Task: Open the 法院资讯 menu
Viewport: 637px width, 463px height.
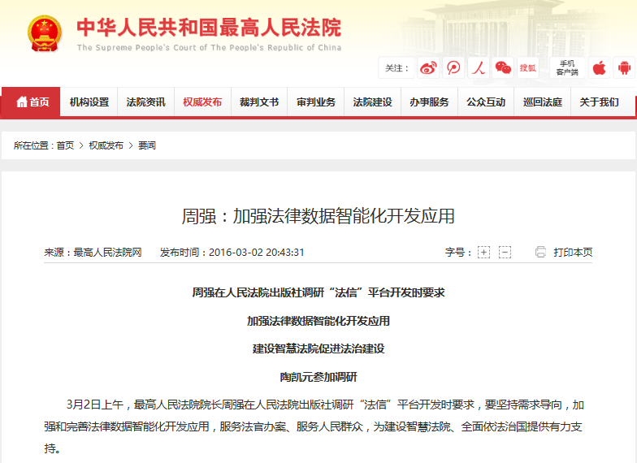Action: tap(146, 102)
